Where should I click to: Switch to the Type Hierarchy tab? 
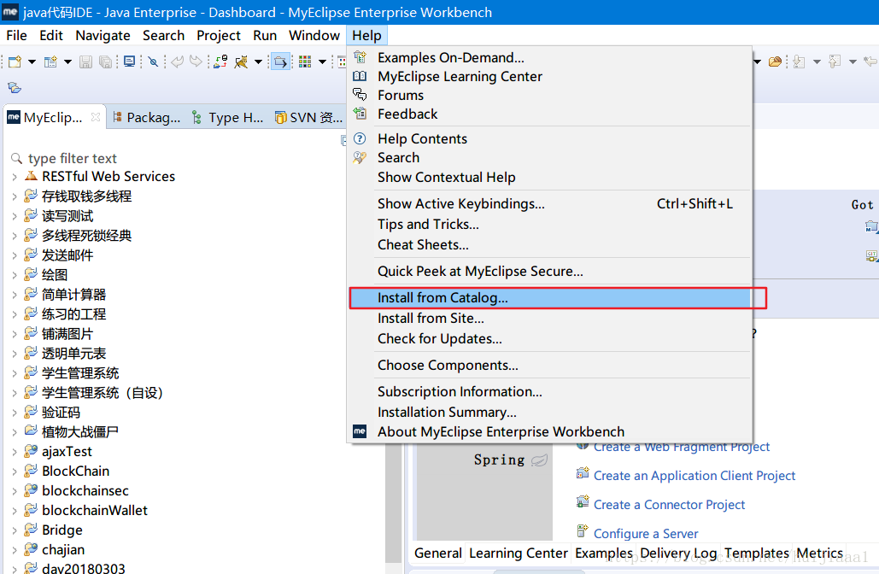227,117
